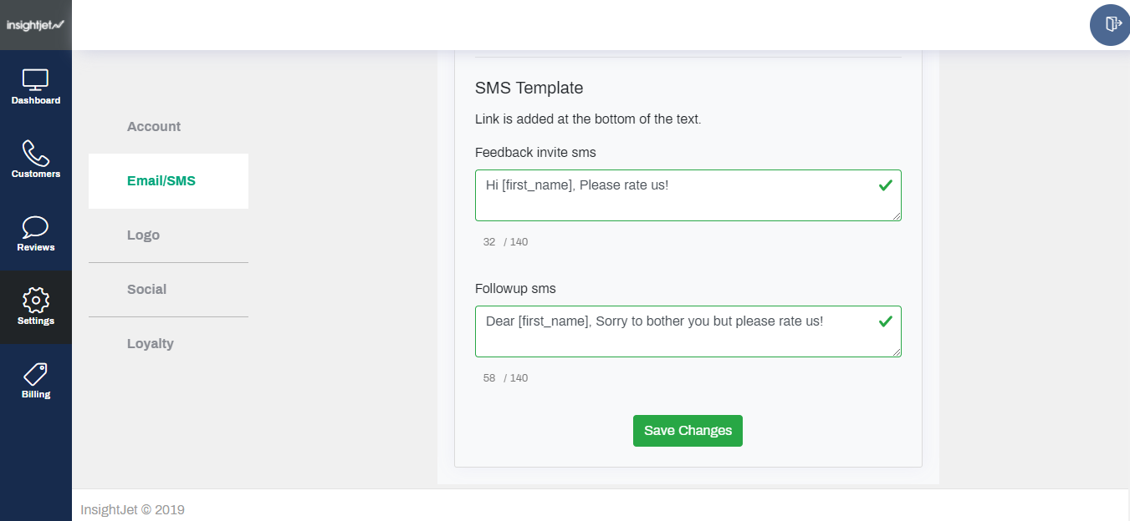This screenshot has height=521, width=1130.
Task: Click the logout icon in top-right corner
Action: point(1112,24)
